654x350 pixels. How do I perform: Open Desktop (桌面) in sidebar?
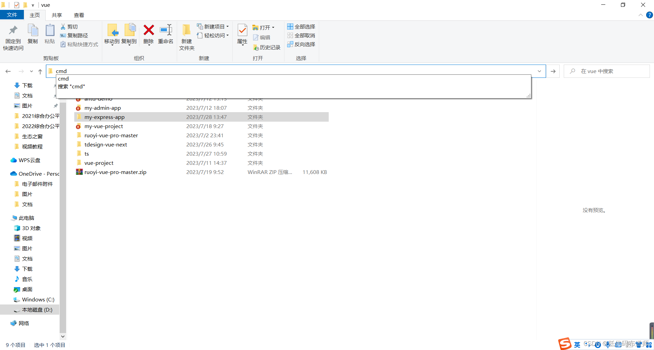(27, 289)
